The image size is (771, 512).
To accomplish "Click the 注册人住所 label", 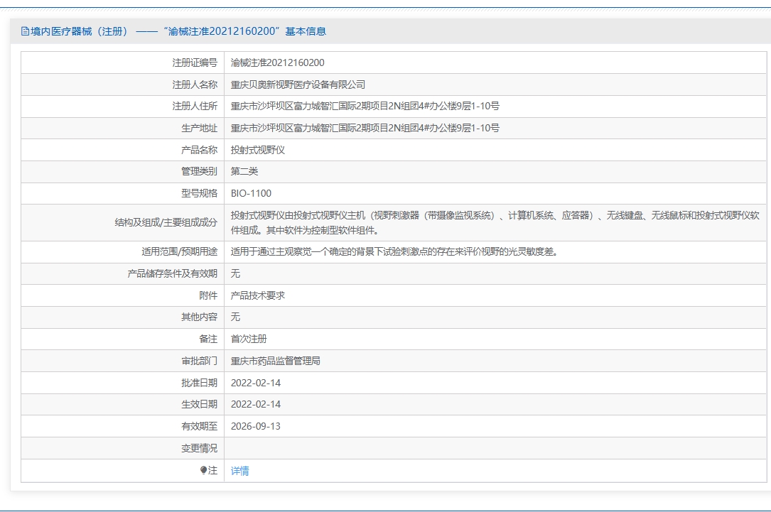I will (195, 106).
